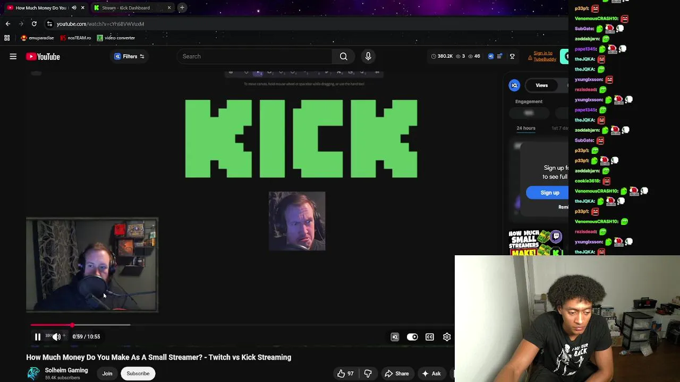
Task: Open the nosTEAM.ro bookmark
Action: click(75, 38)
